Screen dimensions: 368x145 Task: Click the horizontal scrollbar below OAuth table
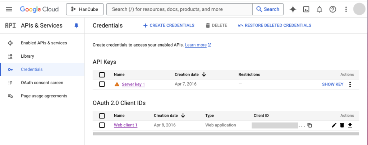click(x=226, y=134)
